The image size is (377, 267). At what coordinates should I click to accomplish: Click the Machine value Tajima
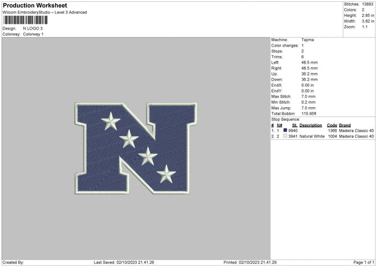pyautogui.click(x=307, y=40)
